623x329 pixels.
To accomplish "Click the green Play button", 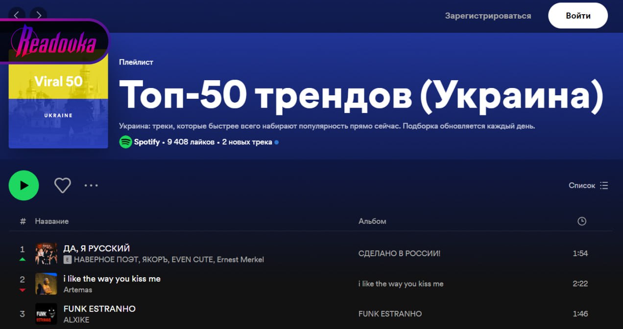I will [x=24, y=185].
